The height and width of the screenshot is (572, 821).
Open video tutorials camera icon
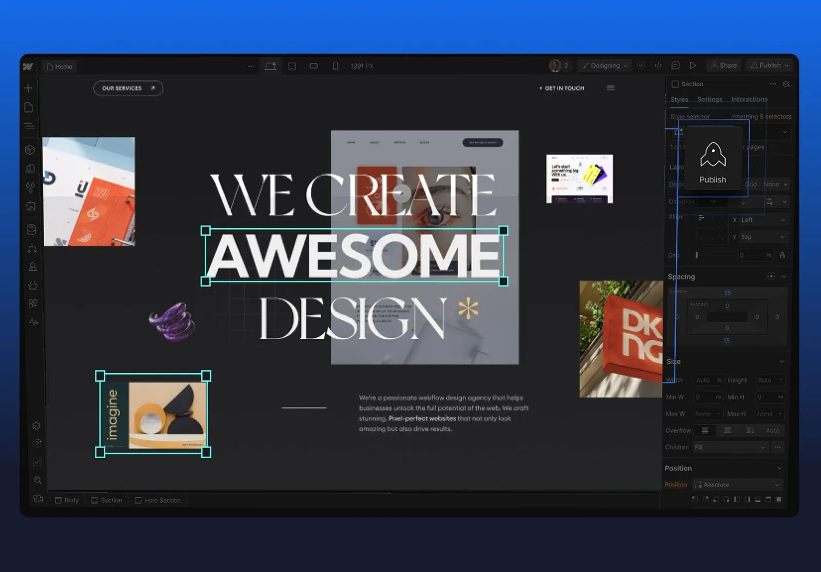click(x=38, y=498)
